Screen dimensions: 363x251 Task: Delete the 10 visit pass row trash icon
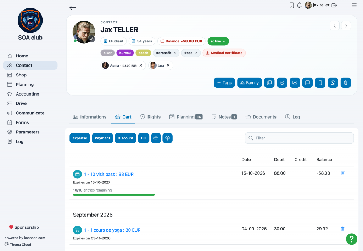[342, 173]
